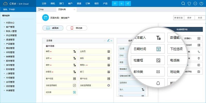Click the blue hamburger menu icon button
Viewport: 206px width, 103px height.
click(x=115, y=4)
